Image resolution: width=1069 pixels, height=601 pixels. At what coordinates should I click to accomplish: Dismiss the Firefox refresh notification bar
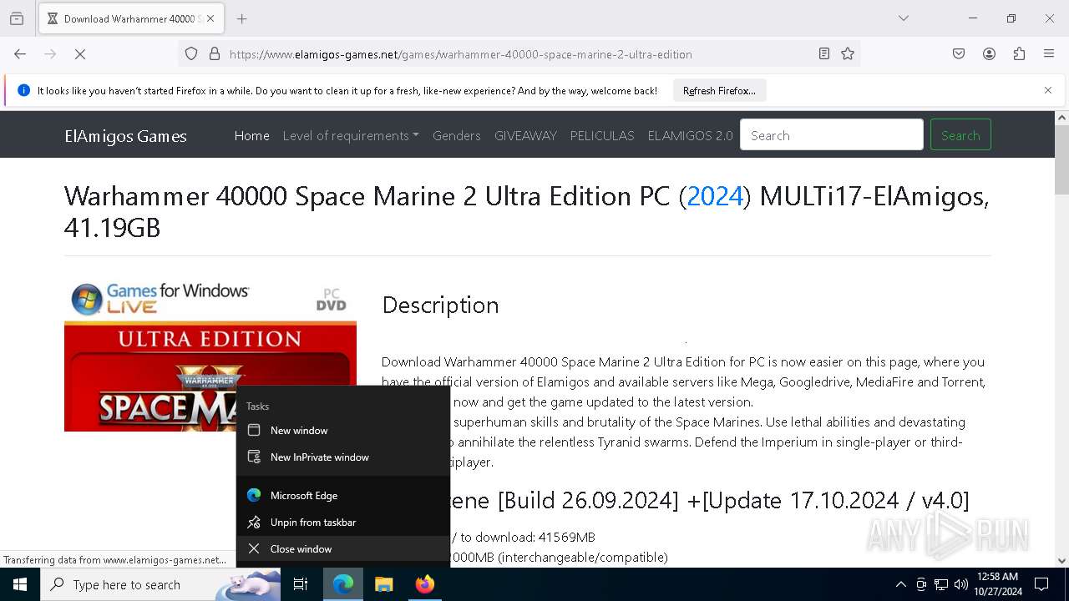[x=1048, y=90]
